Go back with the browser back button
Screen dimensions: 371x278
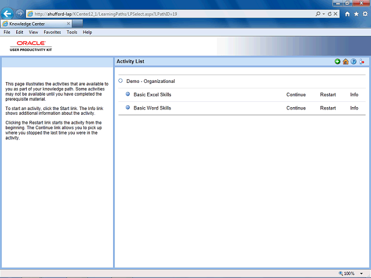click(x=7, y=14)
